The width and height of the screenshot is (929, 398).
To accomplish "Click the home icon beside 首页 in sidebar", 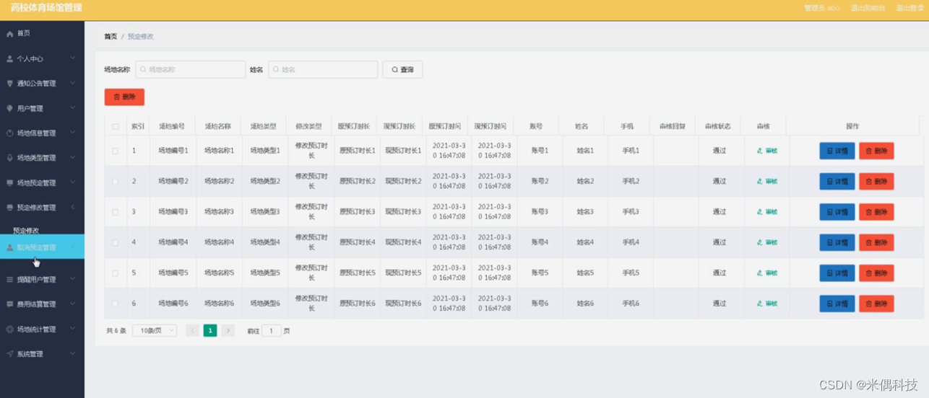I will pos(10,34).
